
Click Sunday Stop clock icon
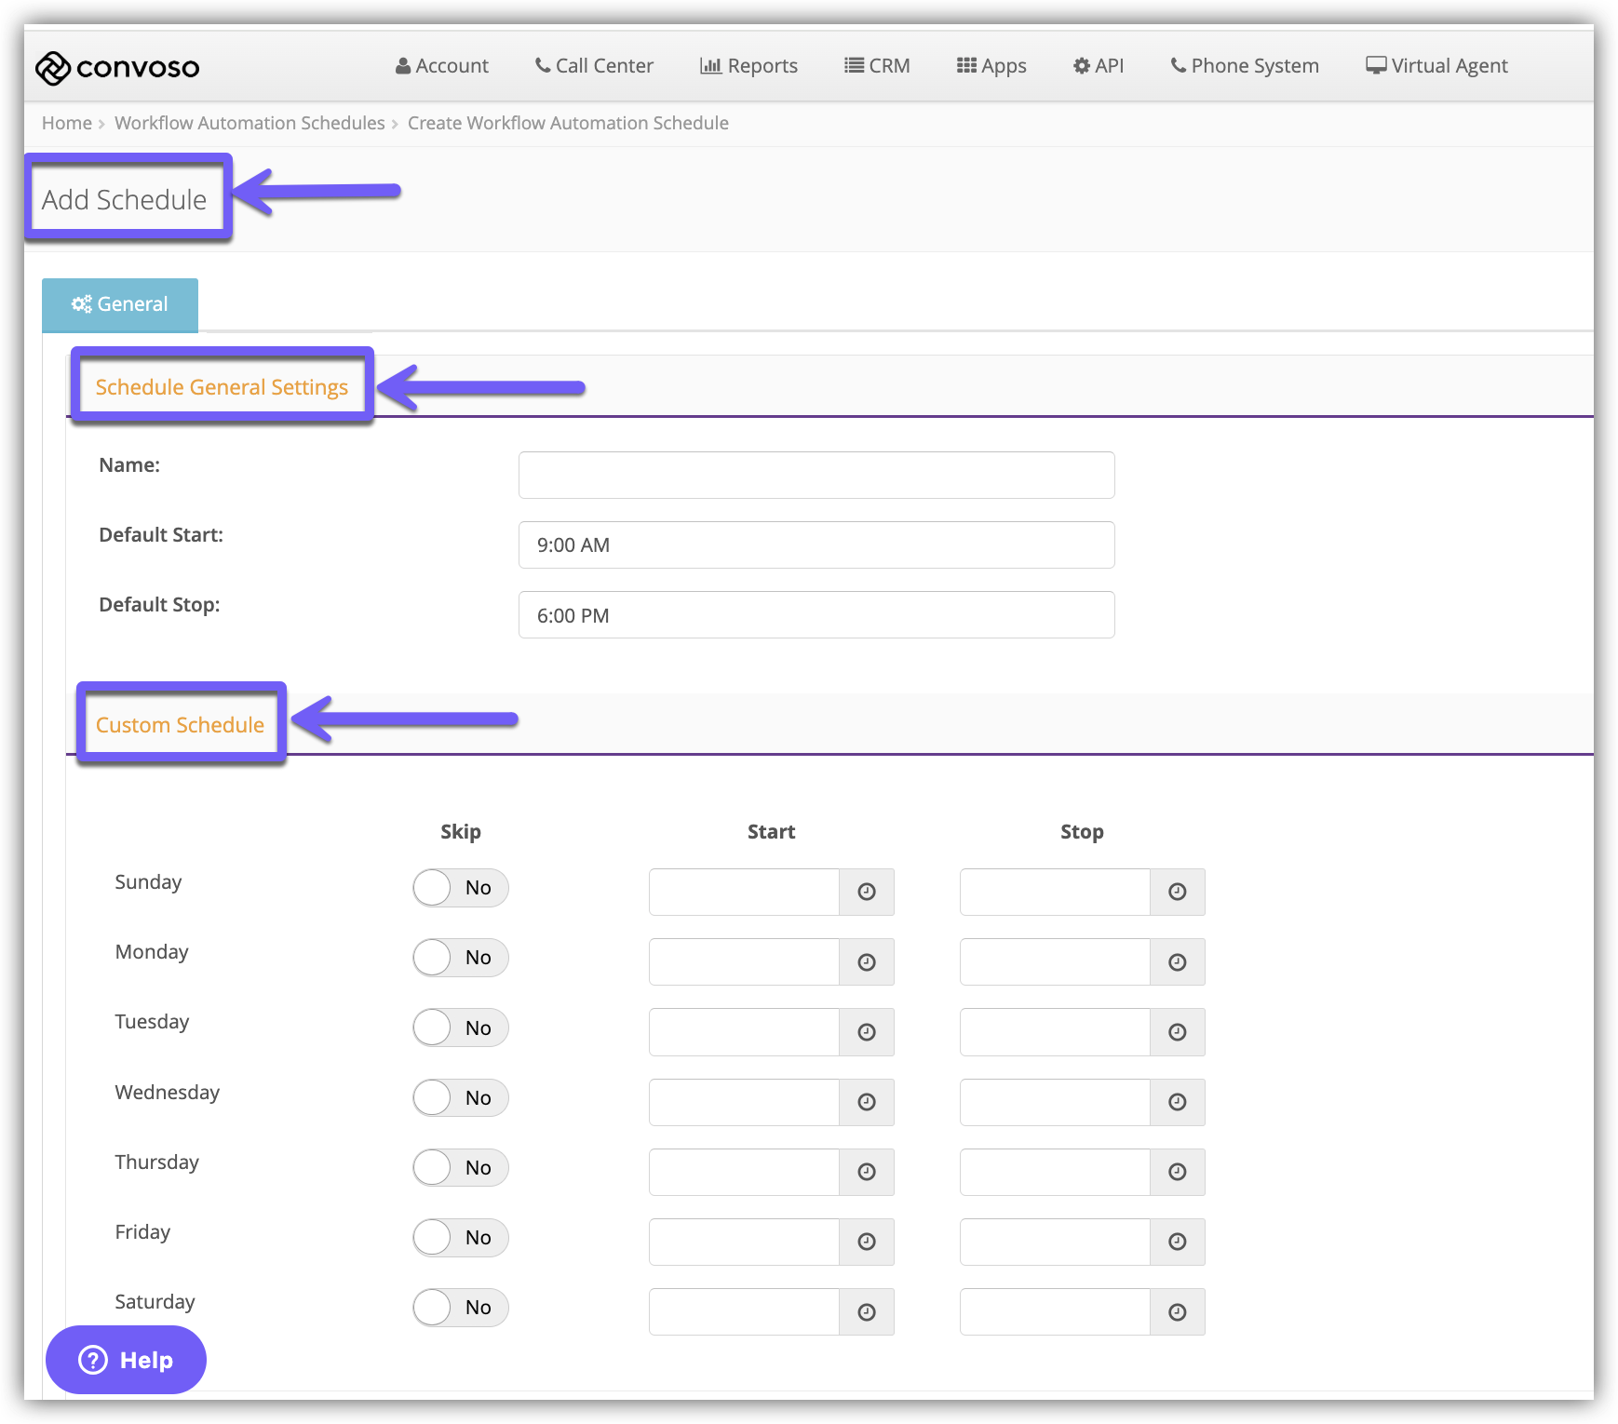(x=1177, y=892)
